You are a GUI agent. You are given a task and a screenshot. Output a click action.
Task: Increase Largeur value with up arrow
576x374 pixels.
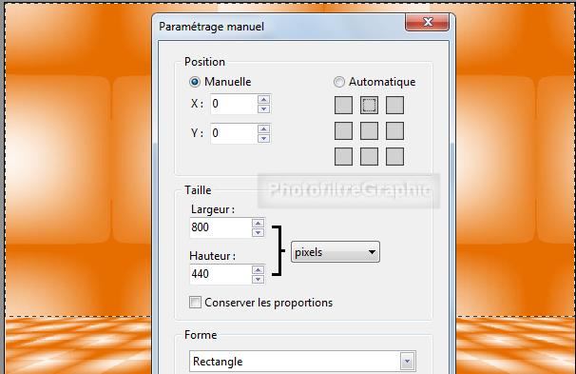(x=258, y=224)
